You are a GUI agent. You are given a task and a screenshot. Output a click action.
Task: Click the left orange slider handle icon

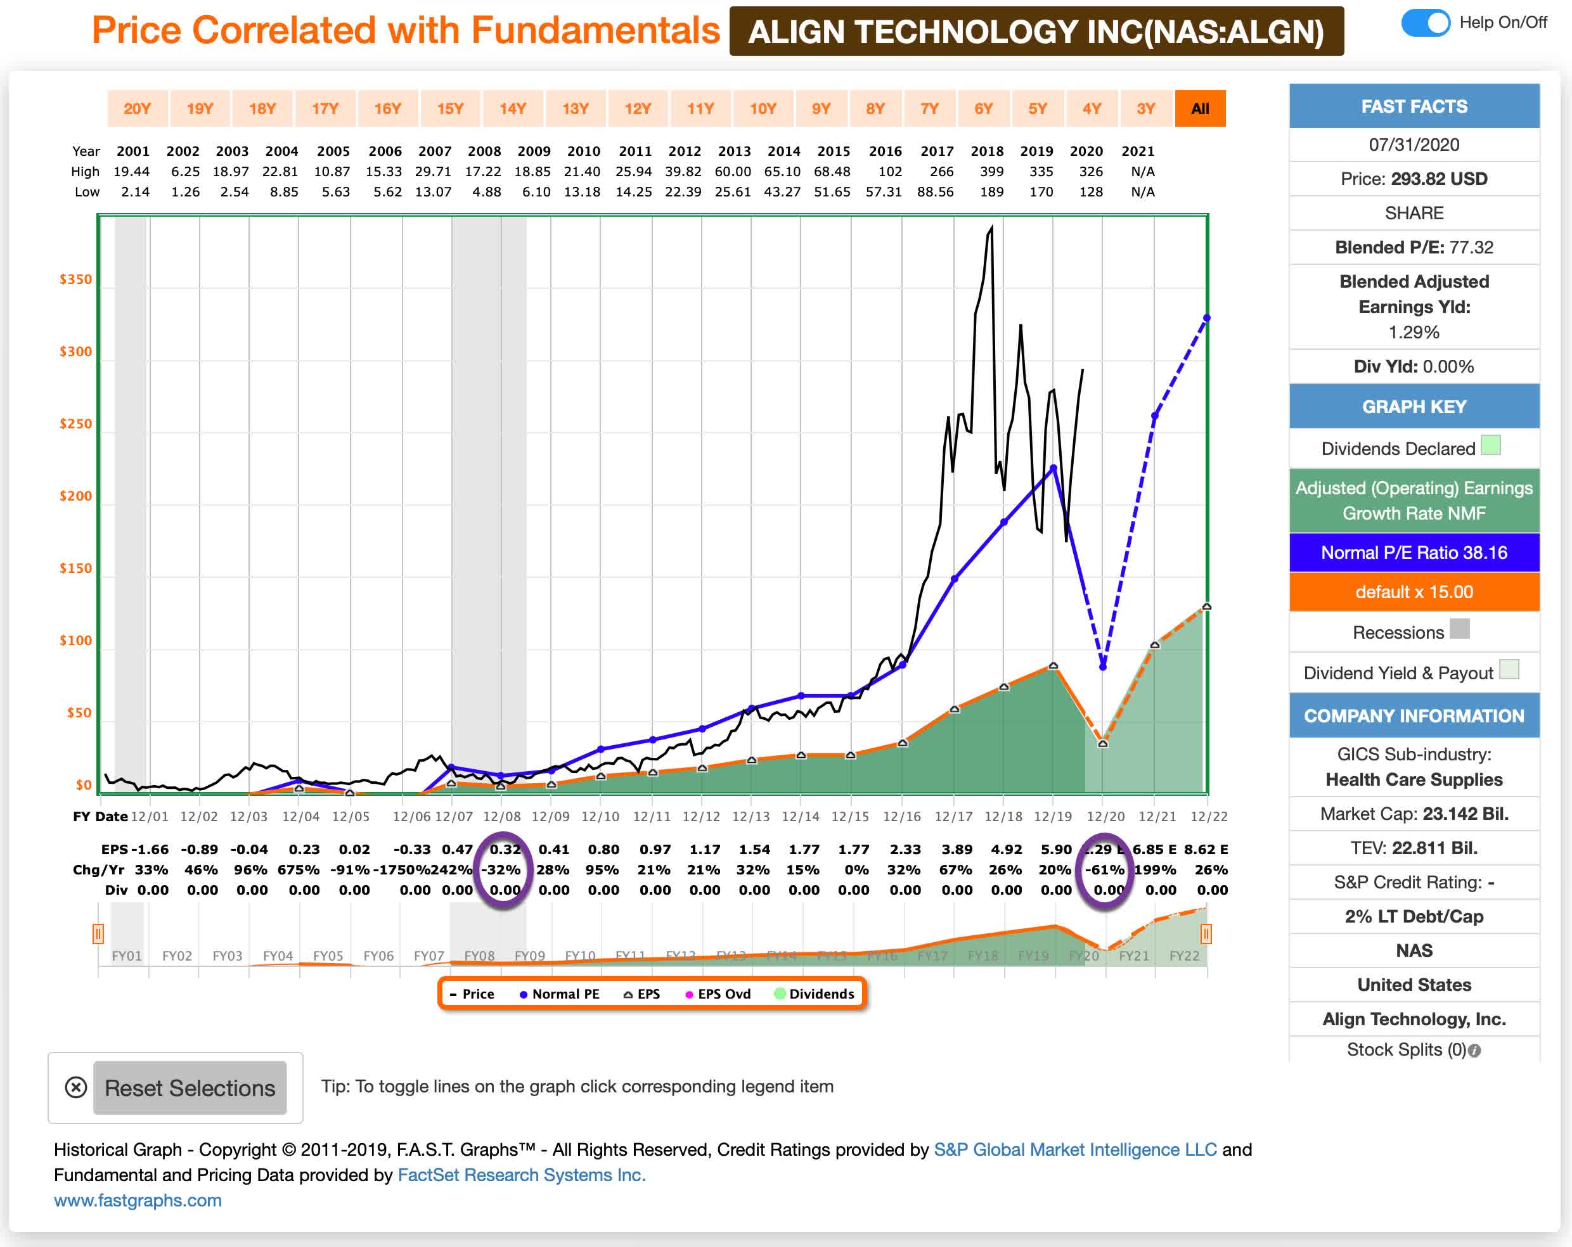tap(98, 933)
